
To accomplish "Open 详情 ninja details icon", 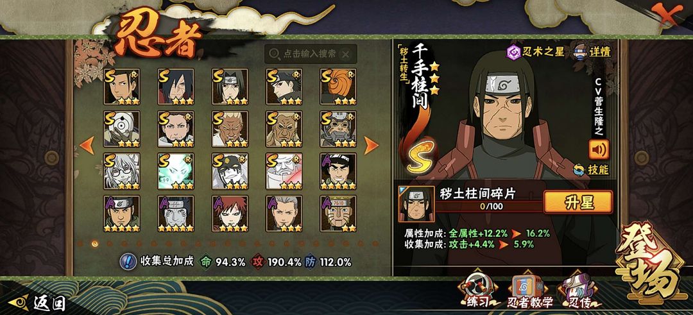I will coord(580,51).
